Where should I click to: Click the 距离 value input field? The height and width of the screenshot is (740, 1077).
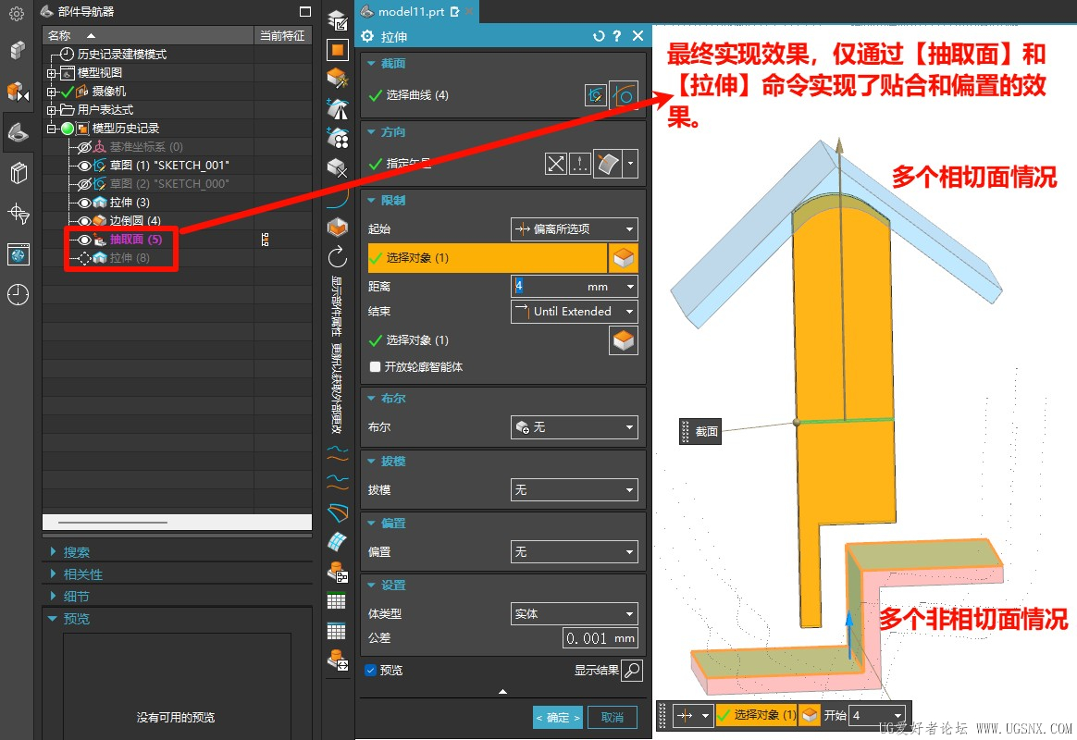point(566,286)
